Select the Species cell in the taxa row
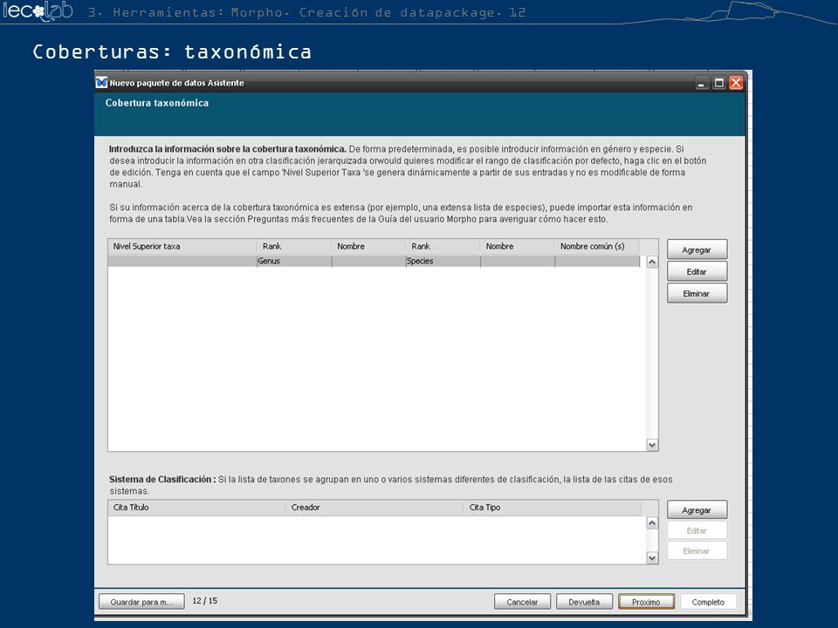Image resolution: width=838 pixels, height=628 pixels. 443,261
